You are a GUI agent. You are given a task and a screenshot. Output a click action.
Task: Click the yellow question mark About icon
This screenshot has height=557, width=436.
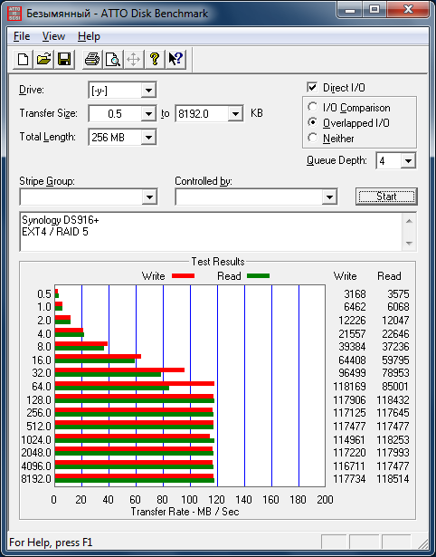[155, 59]
